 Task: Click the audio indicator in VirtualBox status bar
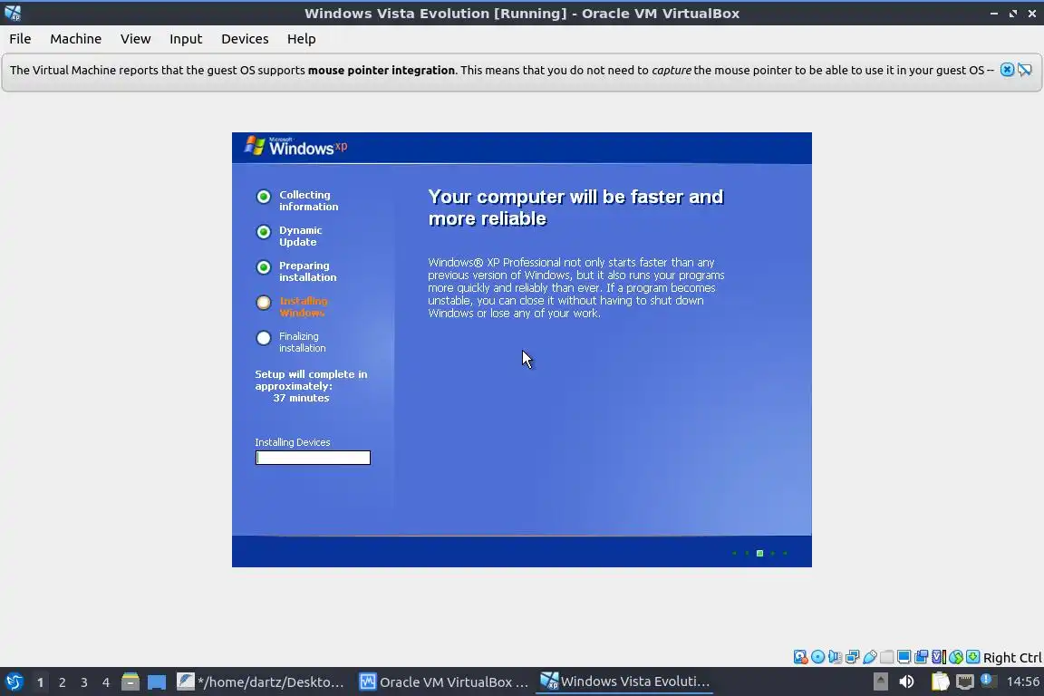click(835, 657)
